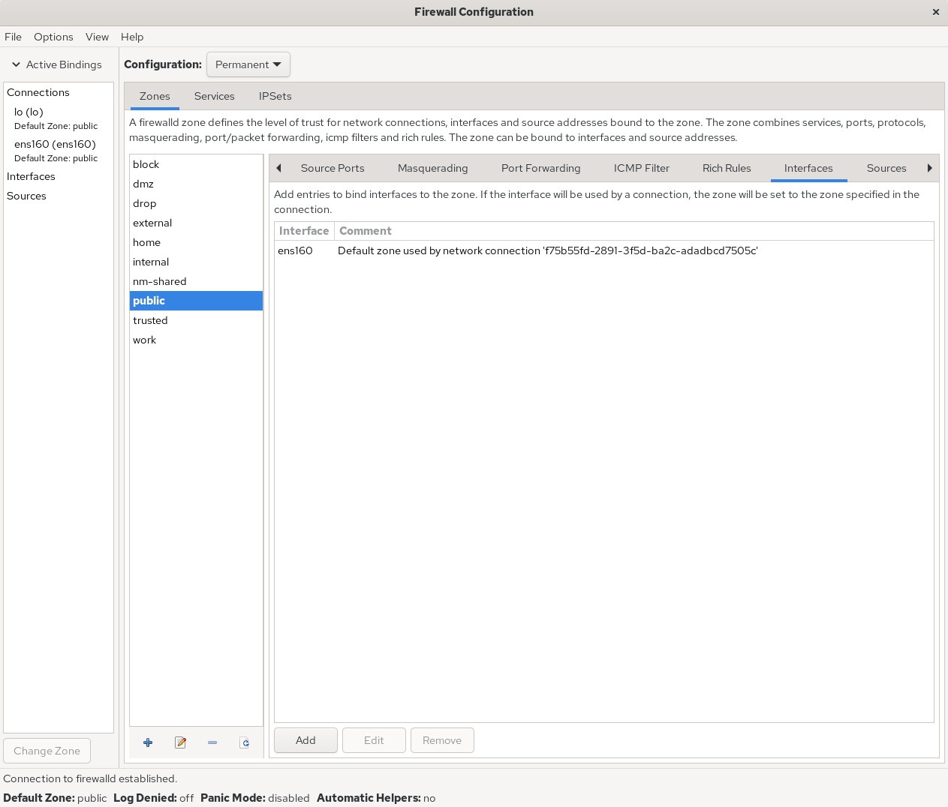Click the remove zone minus icon
Viewport: 948px width, 807px height.
[212, 742]
